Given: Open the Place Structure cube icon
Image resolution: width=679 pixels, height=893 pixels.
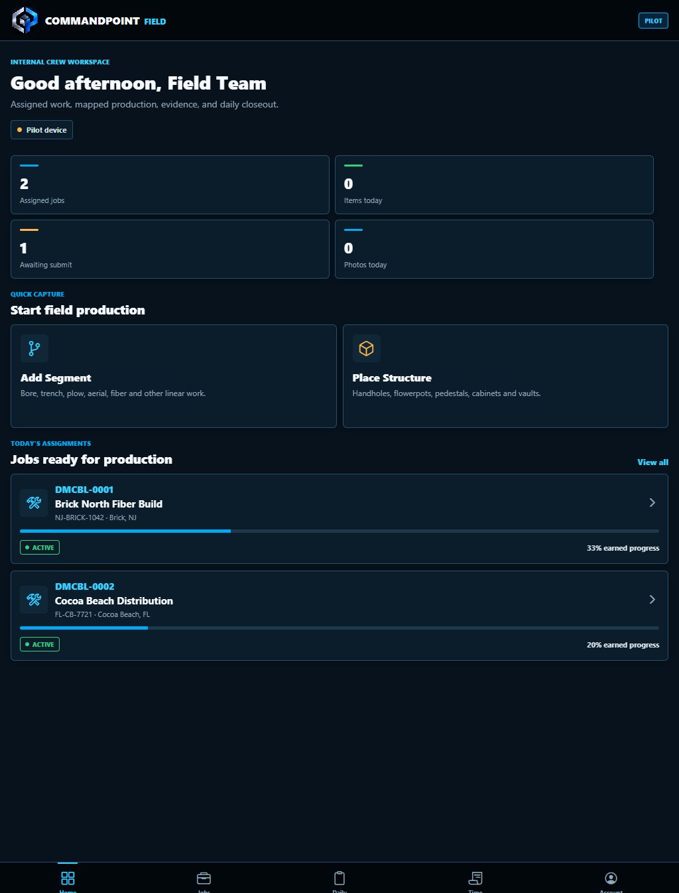Looking at the screenshot, I should click(366, 348).
